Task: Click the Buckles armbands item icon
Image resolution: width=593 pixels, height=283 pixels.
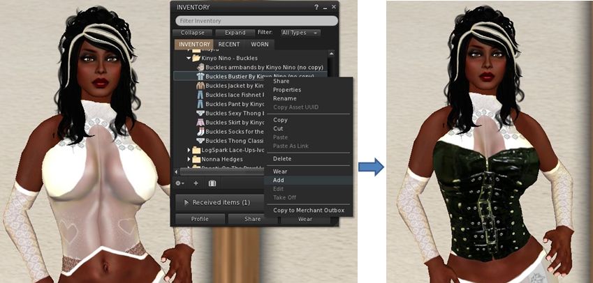Action: (200, 67)
